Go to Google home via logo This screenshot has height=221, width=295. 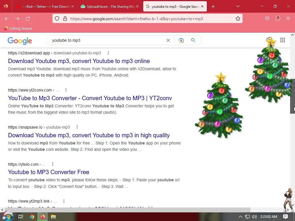(20, 41)
